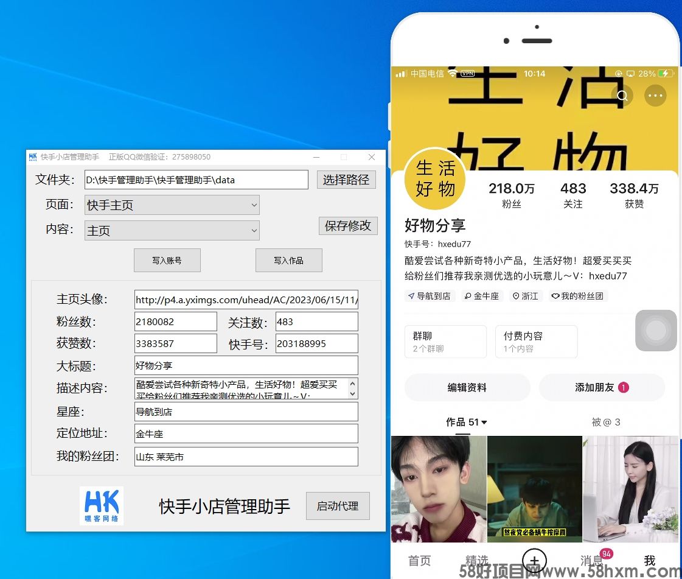Tap the 快手号: hxedu77 text

437,244
